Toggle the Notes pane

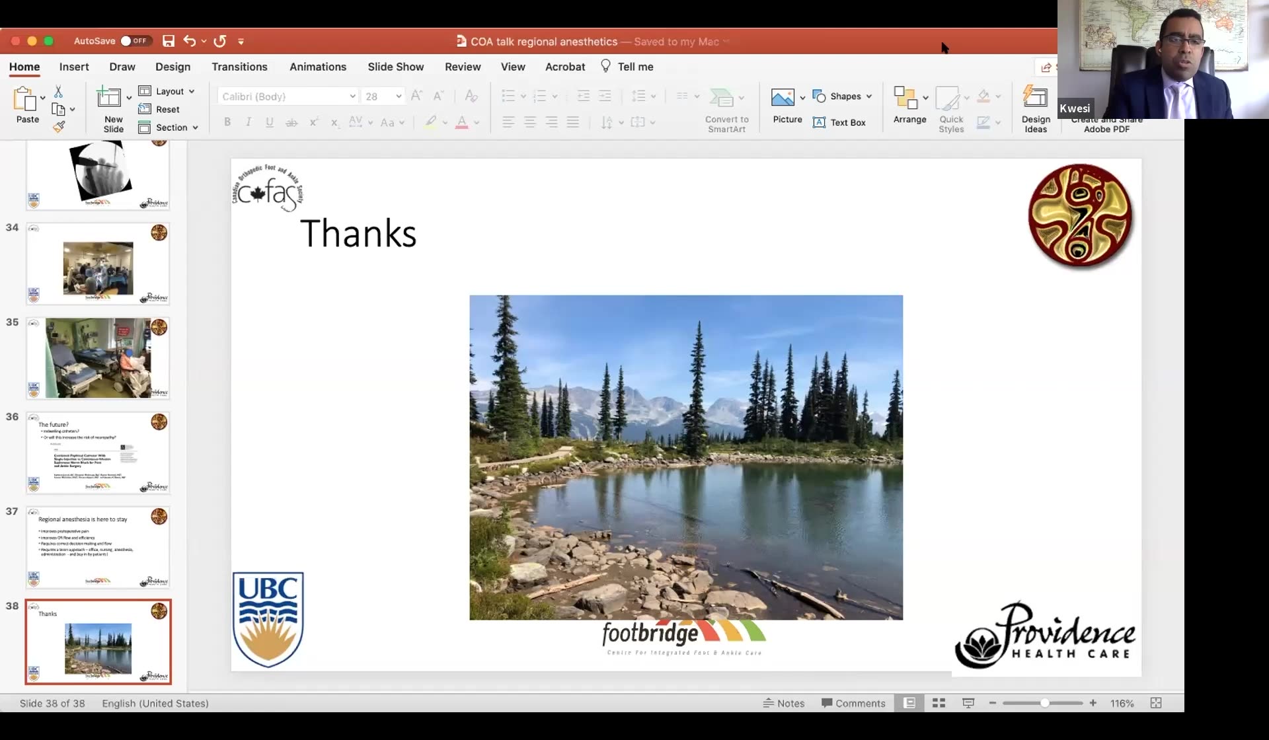784,703
